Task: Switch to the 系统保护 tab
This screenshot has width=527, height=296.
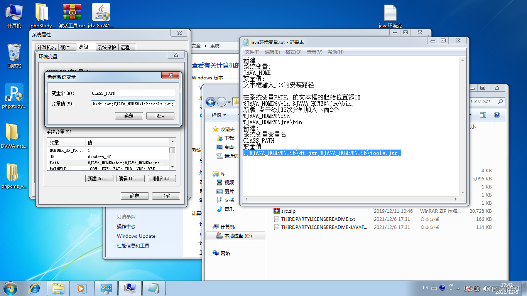Action: coord(107,47)
